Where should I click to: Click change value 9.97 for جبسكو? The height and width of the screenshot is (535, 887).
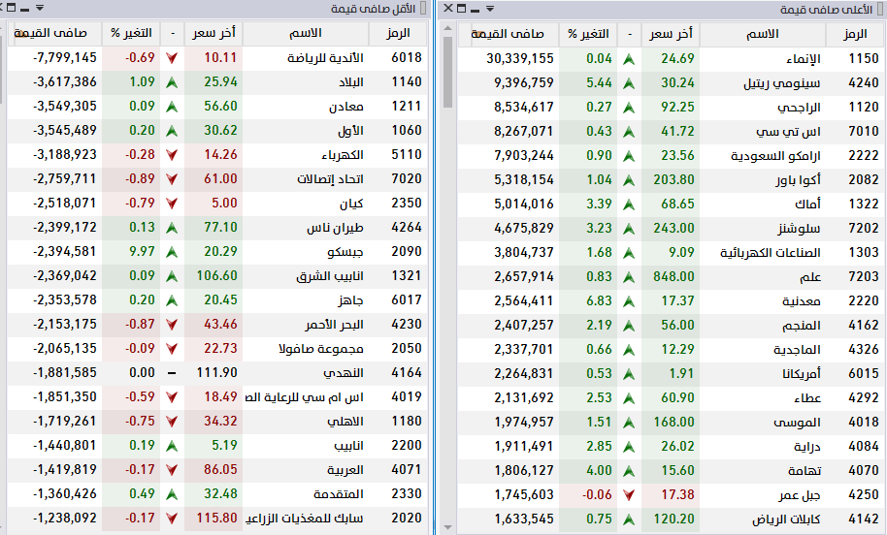point(142,251)
